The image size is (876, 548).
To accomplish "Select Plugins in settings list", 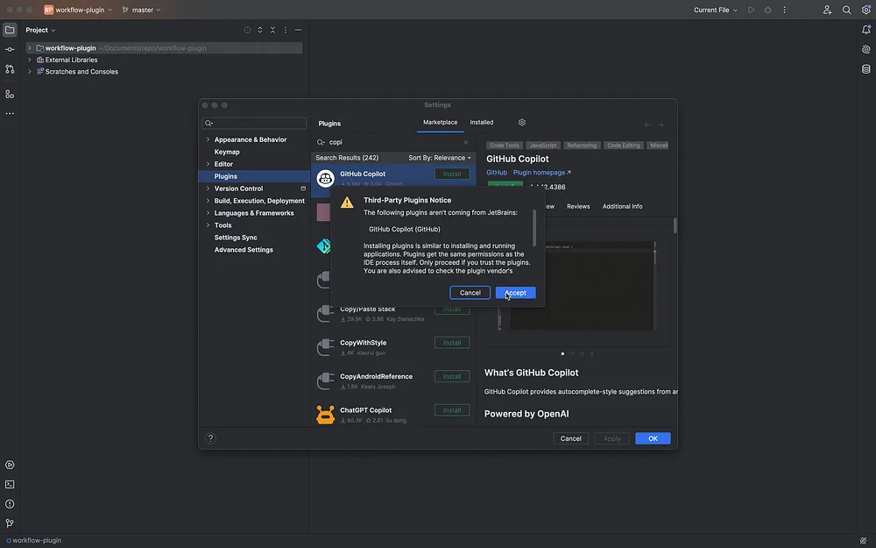I will pyautogui.click(x=254, y=176).
